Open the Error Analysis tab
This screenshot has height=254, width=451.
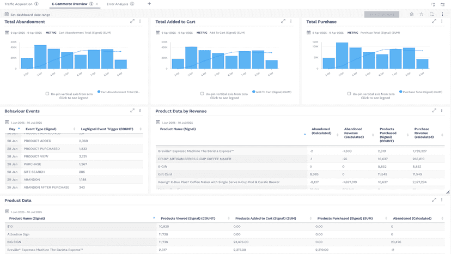click(x=117, y=4)
